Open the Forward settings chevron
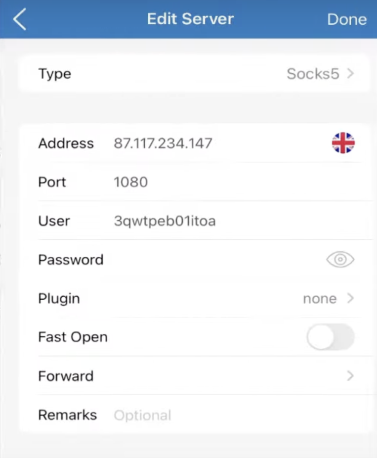377x458 pixels. click(x=350, y=376)
